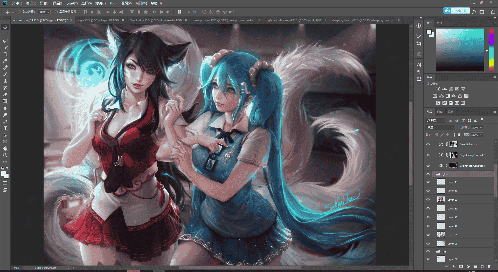Select the Type tool
This screenshot has width=498, height=272.
pos(5,128)
